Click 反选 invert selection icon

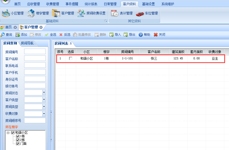(x=61, y=35)
